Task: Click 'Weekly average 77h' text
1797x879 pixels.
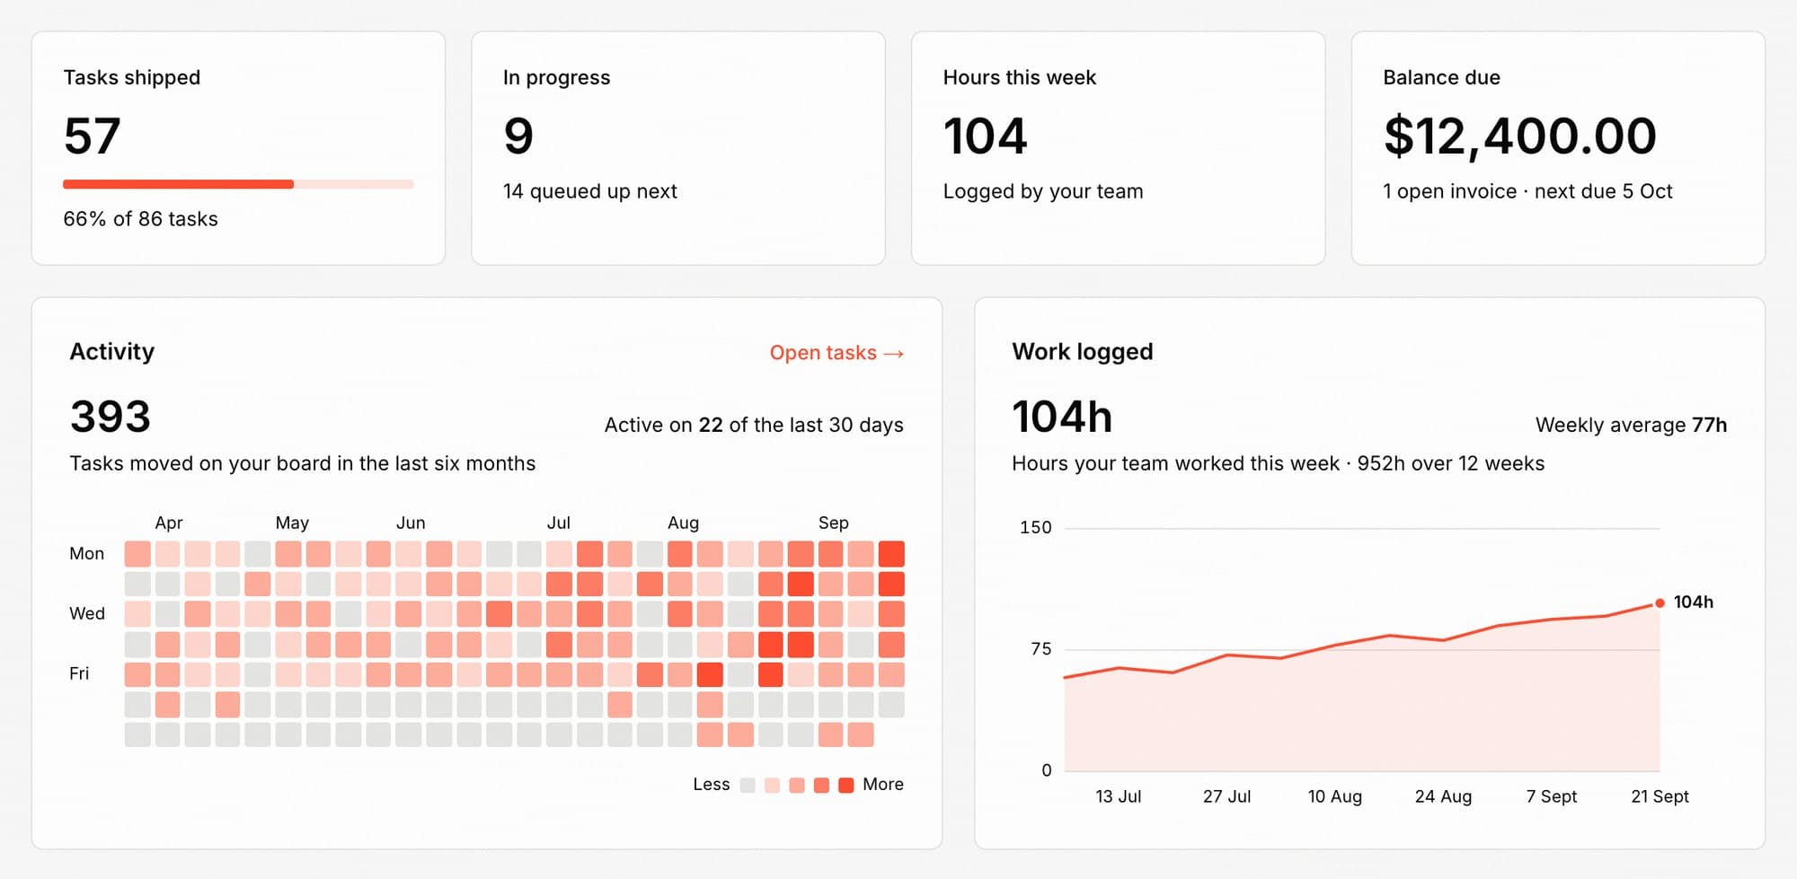Action: [x=1631, y=425]
